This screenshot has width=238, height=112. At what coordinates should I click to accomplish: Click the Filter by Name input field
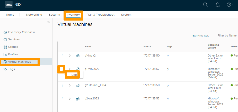pos(227,36)
